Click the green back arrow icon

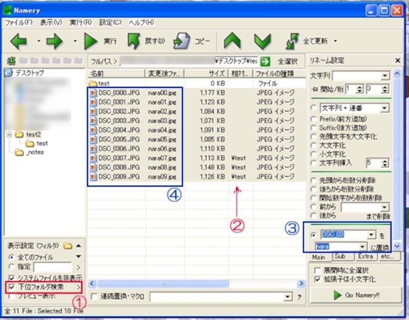(19, 41)
